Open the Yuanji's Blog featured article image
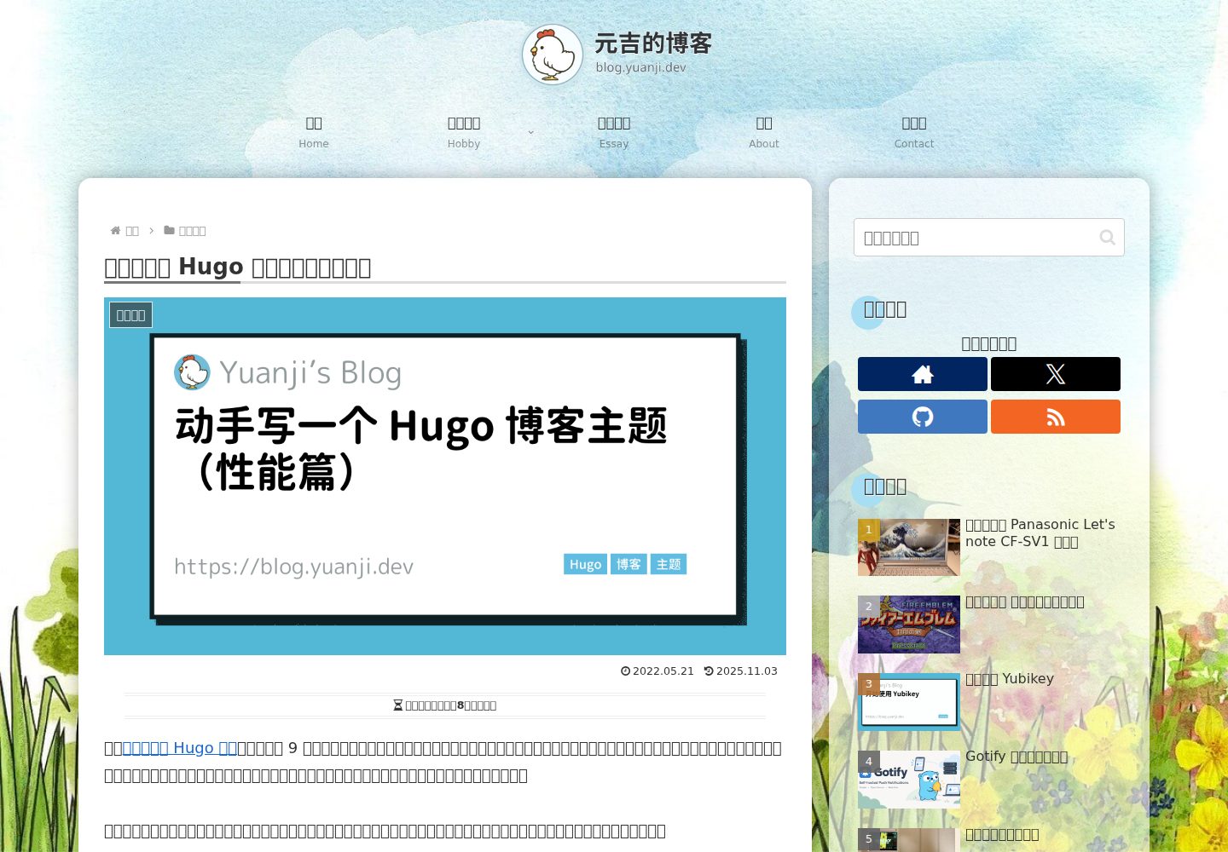The width and height of the screenshot is (1228, 852). pos(445,476)
